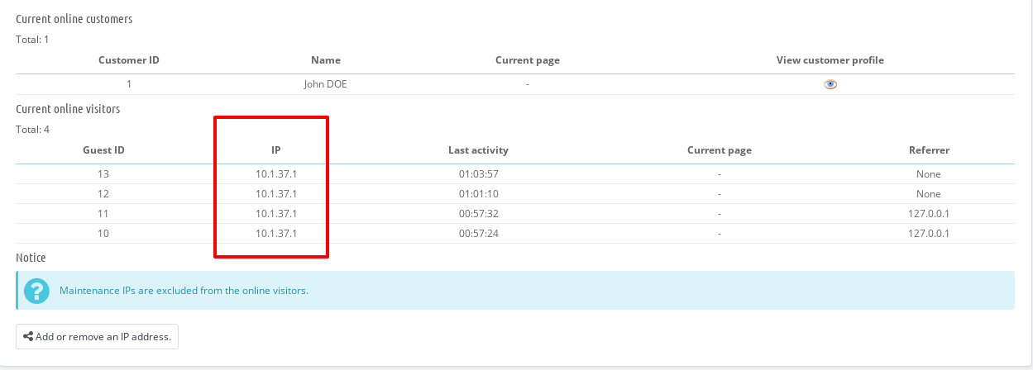Click the Guest ID column header
This screenshot has width=1033, height=370.
[x=103, y=150]
